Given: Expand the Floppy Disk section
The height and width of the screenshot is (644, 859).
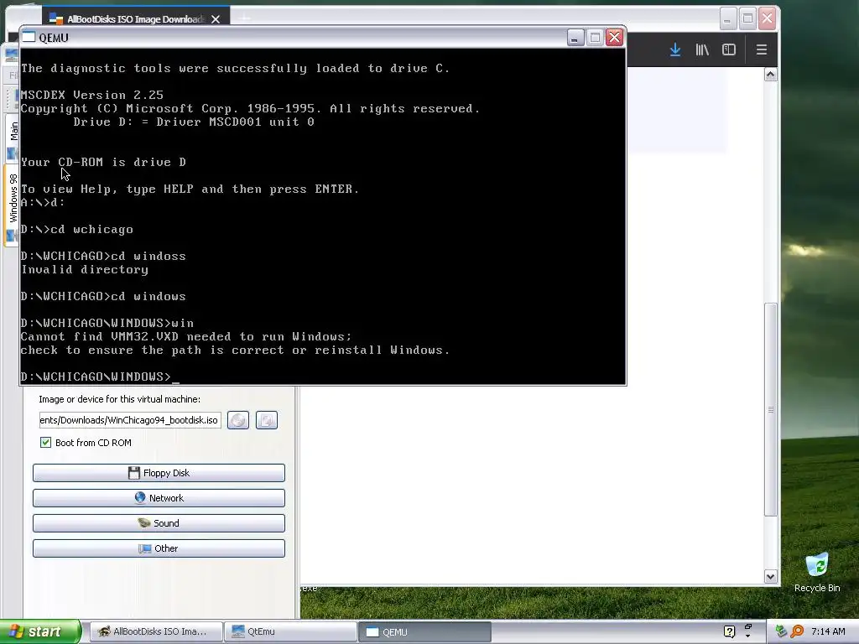Looking at the screenshot, I should click(159, 473).
